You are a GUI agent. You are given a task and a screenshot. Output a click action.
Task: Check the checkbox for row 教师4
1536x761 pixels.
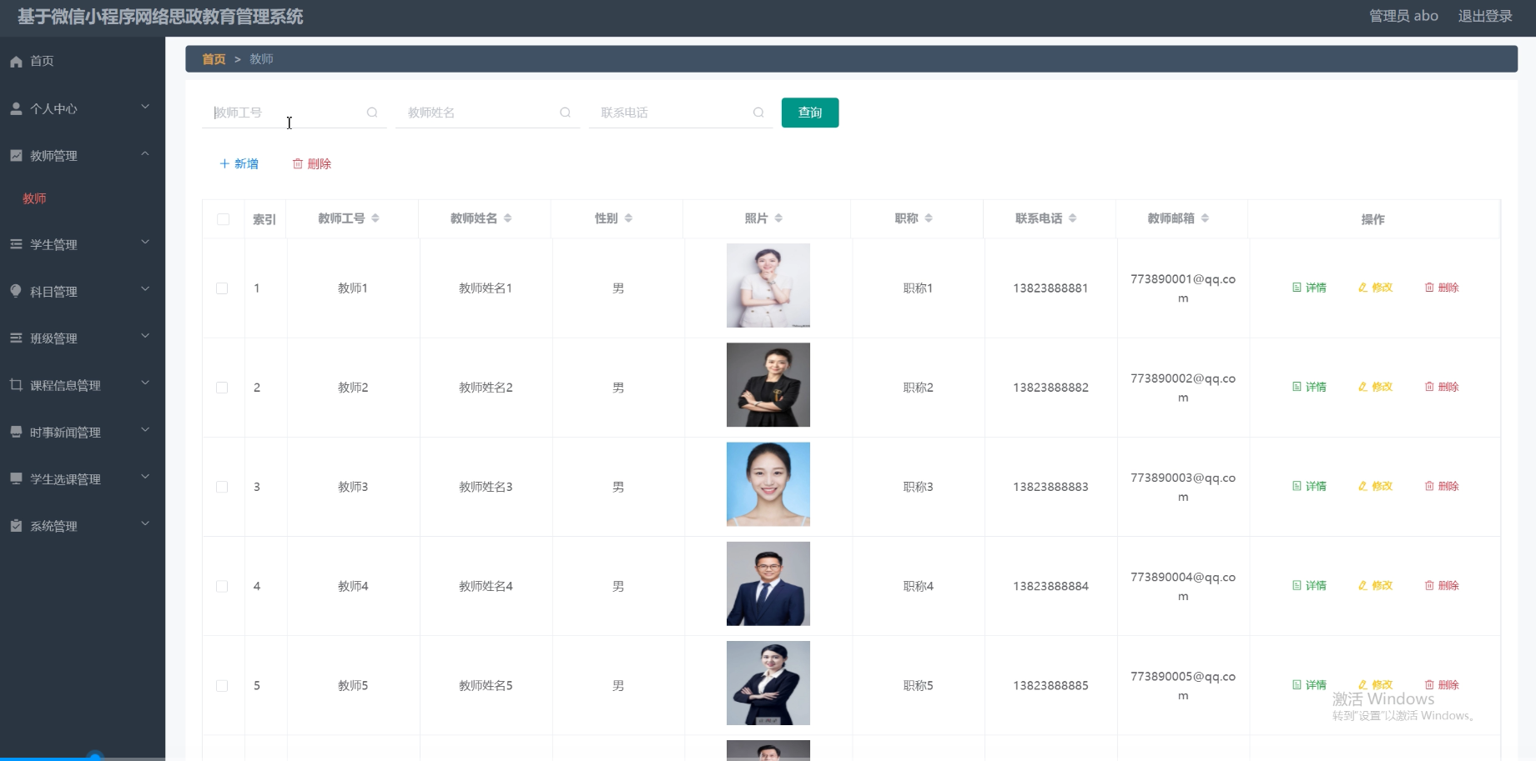click(x=222, y=586)
